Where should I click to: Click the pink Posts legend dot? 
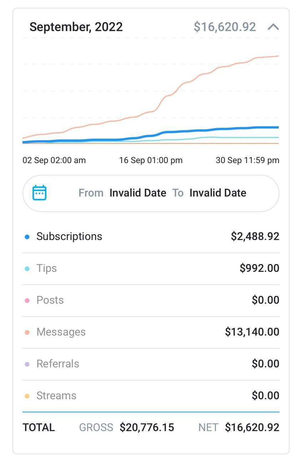(27, 301)
